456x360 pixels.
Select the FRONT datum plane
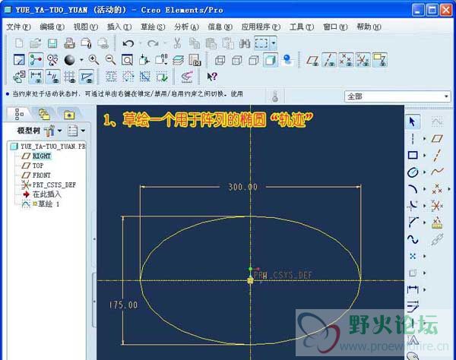pyautogui.click(x=42, y=175)
